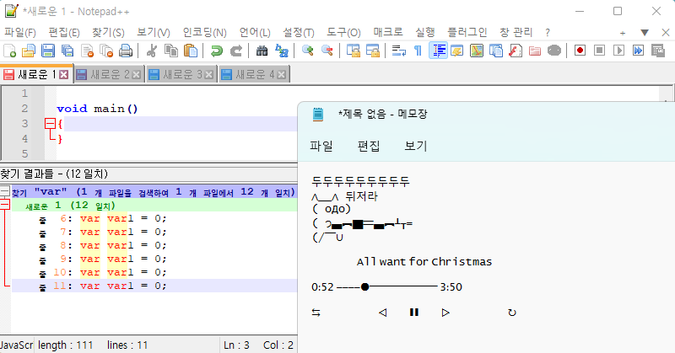Paste using the clipboard icon
675x353 pixels.
pos(191,51)
